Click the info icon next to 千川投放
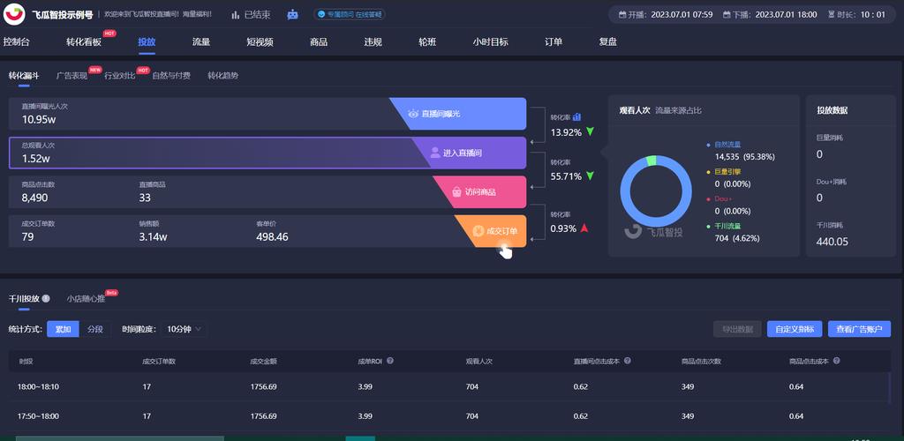 (x=46, y=299)
